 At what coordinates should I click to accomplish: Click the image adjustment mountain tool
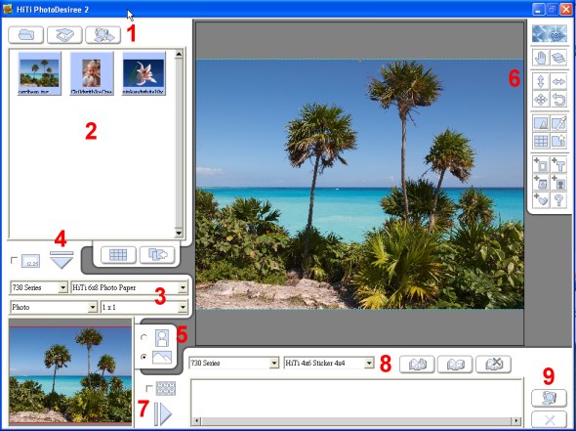coord(541,123)
